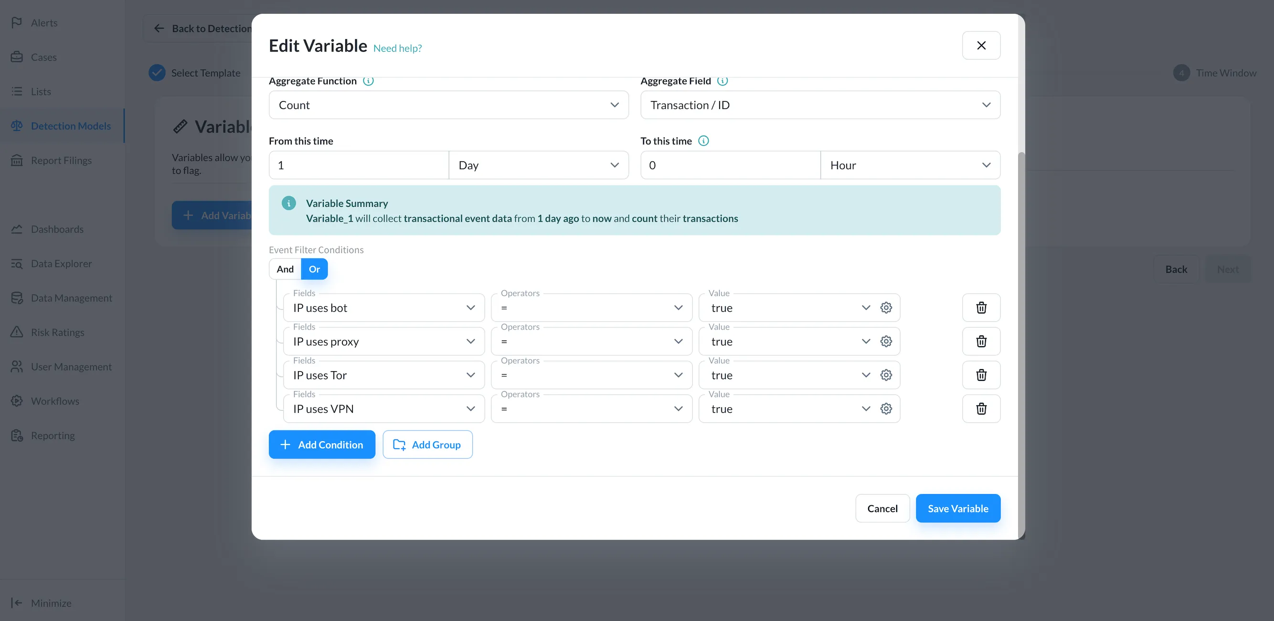Click the From this time number field

pos(359,165)
